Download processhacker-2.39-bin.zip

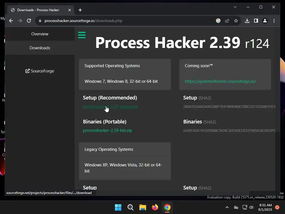pos(107,130)
